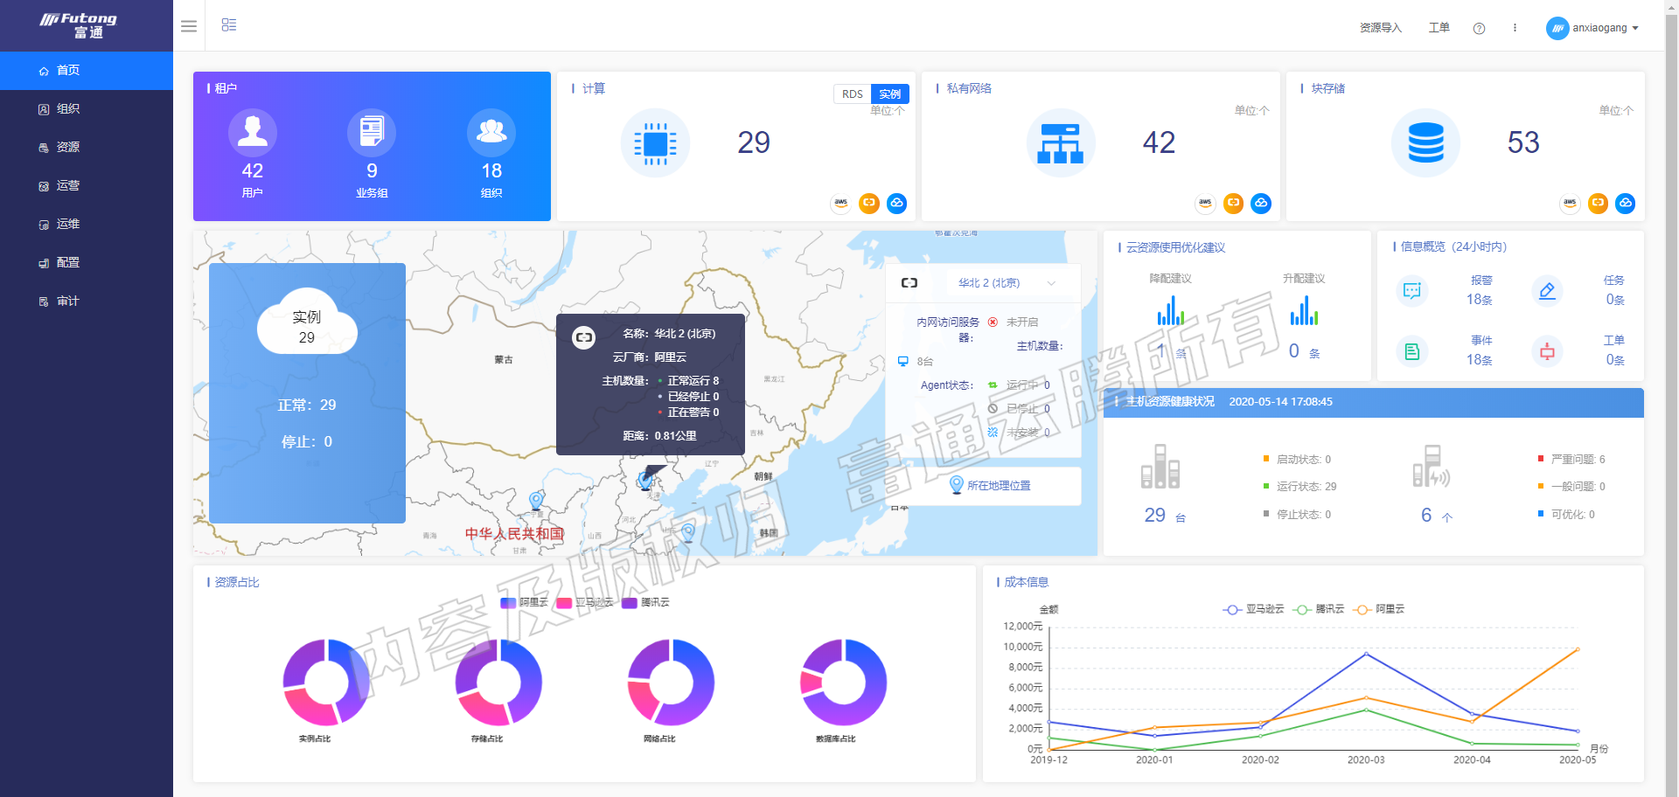
Task: Click the Futong 富通 logo
Action: point(79,25)
